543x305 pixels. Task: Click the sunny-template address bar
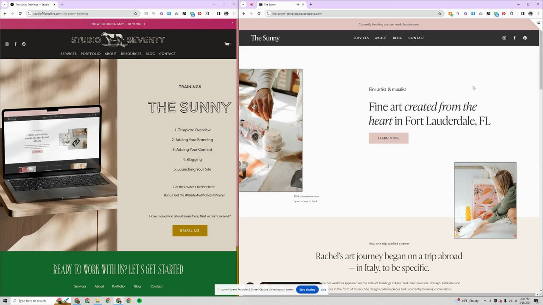354,14
